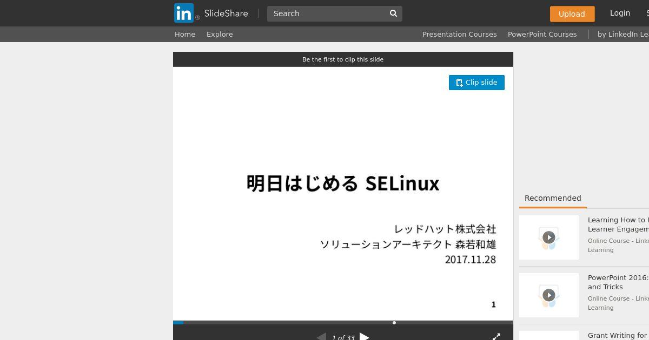Click the slide title 明日はじめる SELinux
This screenshot has width=649, height=340.
[343, 183]
